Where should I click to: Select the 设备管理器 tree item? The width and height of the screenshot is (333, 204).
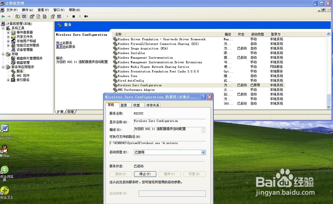25,50
